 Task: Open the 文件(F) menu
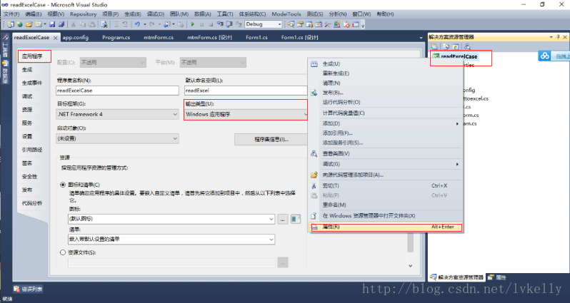click(11, 14)
